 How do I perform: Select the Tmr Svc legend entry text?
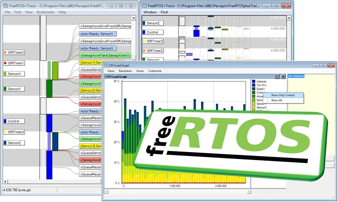(261, 85)
